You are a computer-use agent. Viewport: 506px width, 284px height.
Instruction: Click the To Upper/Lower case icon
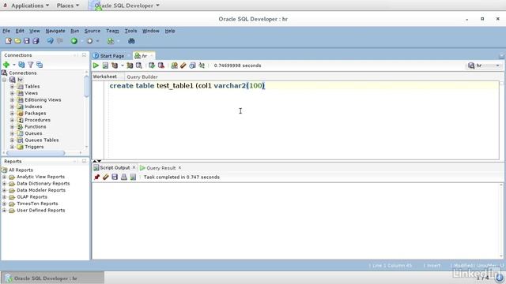pos(202,65)
